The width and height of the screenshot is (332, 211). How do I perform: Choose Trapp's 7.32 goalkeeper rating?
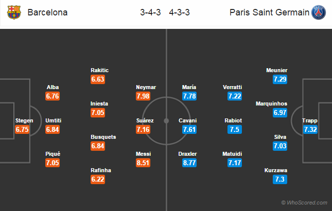tap(310, 129)
